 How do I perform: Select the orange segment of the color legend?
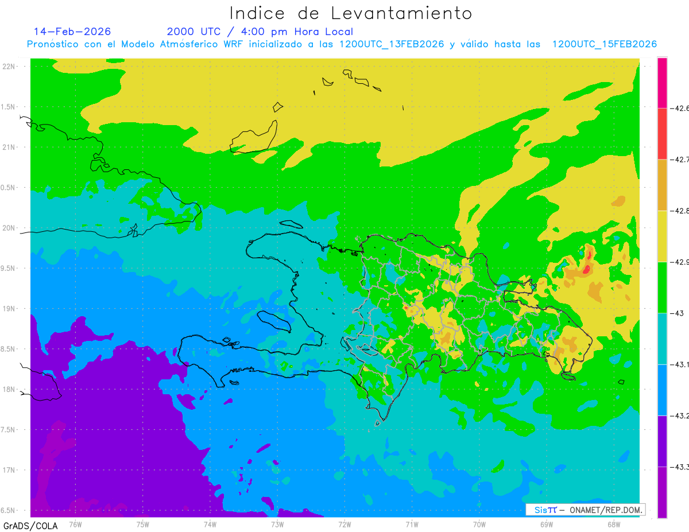coord(662,185)
